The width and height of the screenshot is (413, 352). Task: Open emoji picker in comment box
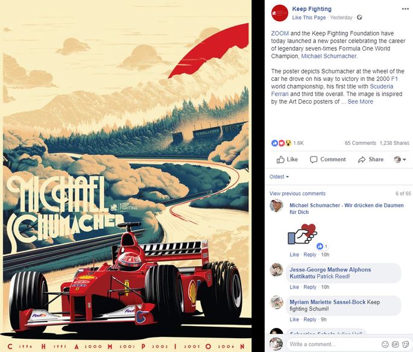(x=385, y=344)
